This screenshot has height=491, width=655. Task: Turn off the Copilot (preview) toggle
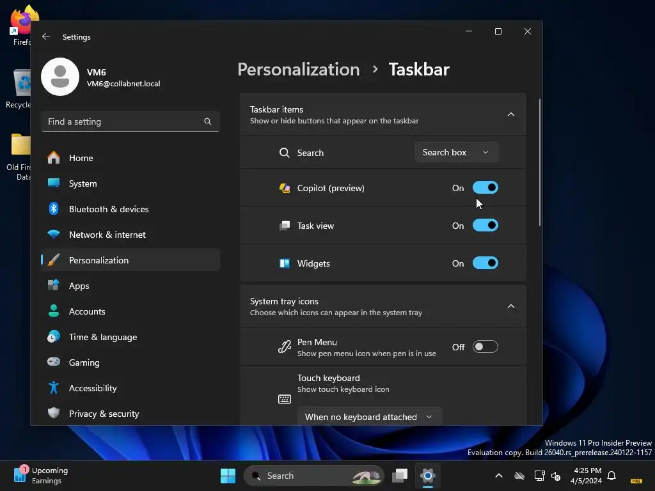(x=485, y=188)
